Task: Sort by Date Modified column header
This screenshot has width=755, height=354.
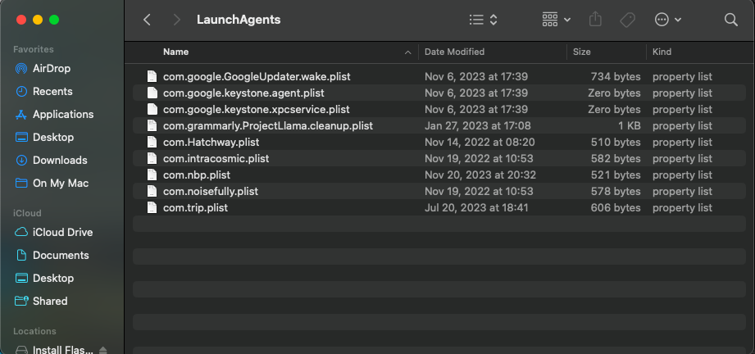Action: [454, 52]
